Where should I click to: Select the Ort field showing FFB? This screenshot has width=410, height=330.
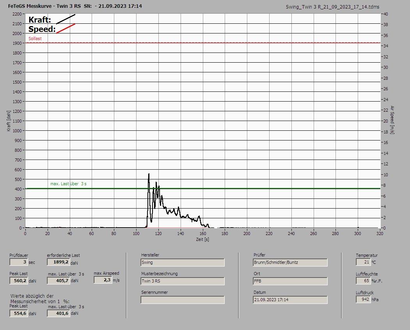pos(290,281)
